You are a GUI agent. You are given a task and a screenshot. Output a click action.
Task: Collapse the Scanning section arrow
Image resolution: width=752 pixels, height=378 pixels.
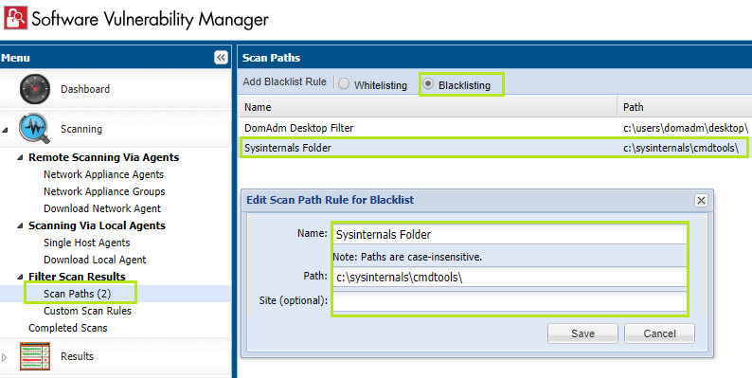(5, 130)
